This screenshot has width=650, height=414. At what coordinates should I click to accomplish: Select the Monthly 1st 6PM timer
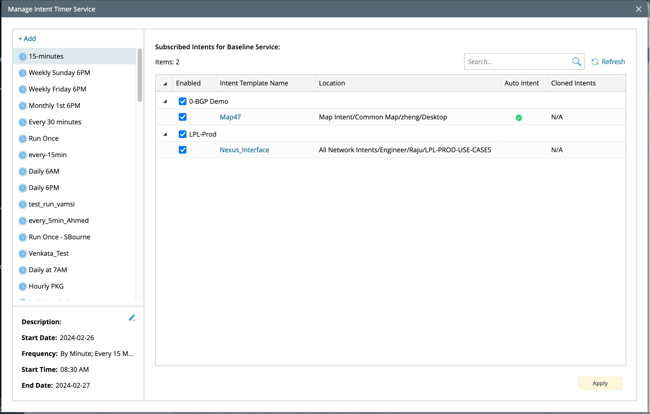54,106
